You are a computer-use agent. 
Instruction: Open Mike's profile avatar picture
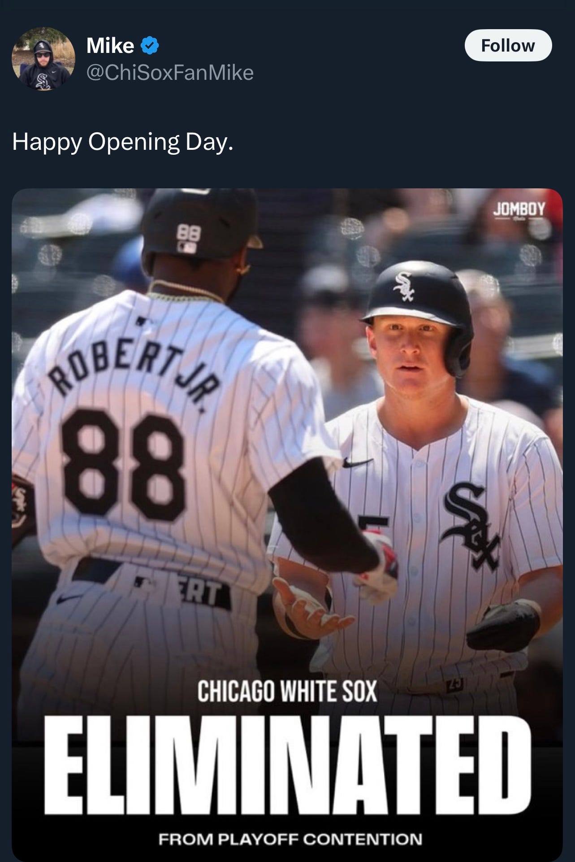[43, 59]
